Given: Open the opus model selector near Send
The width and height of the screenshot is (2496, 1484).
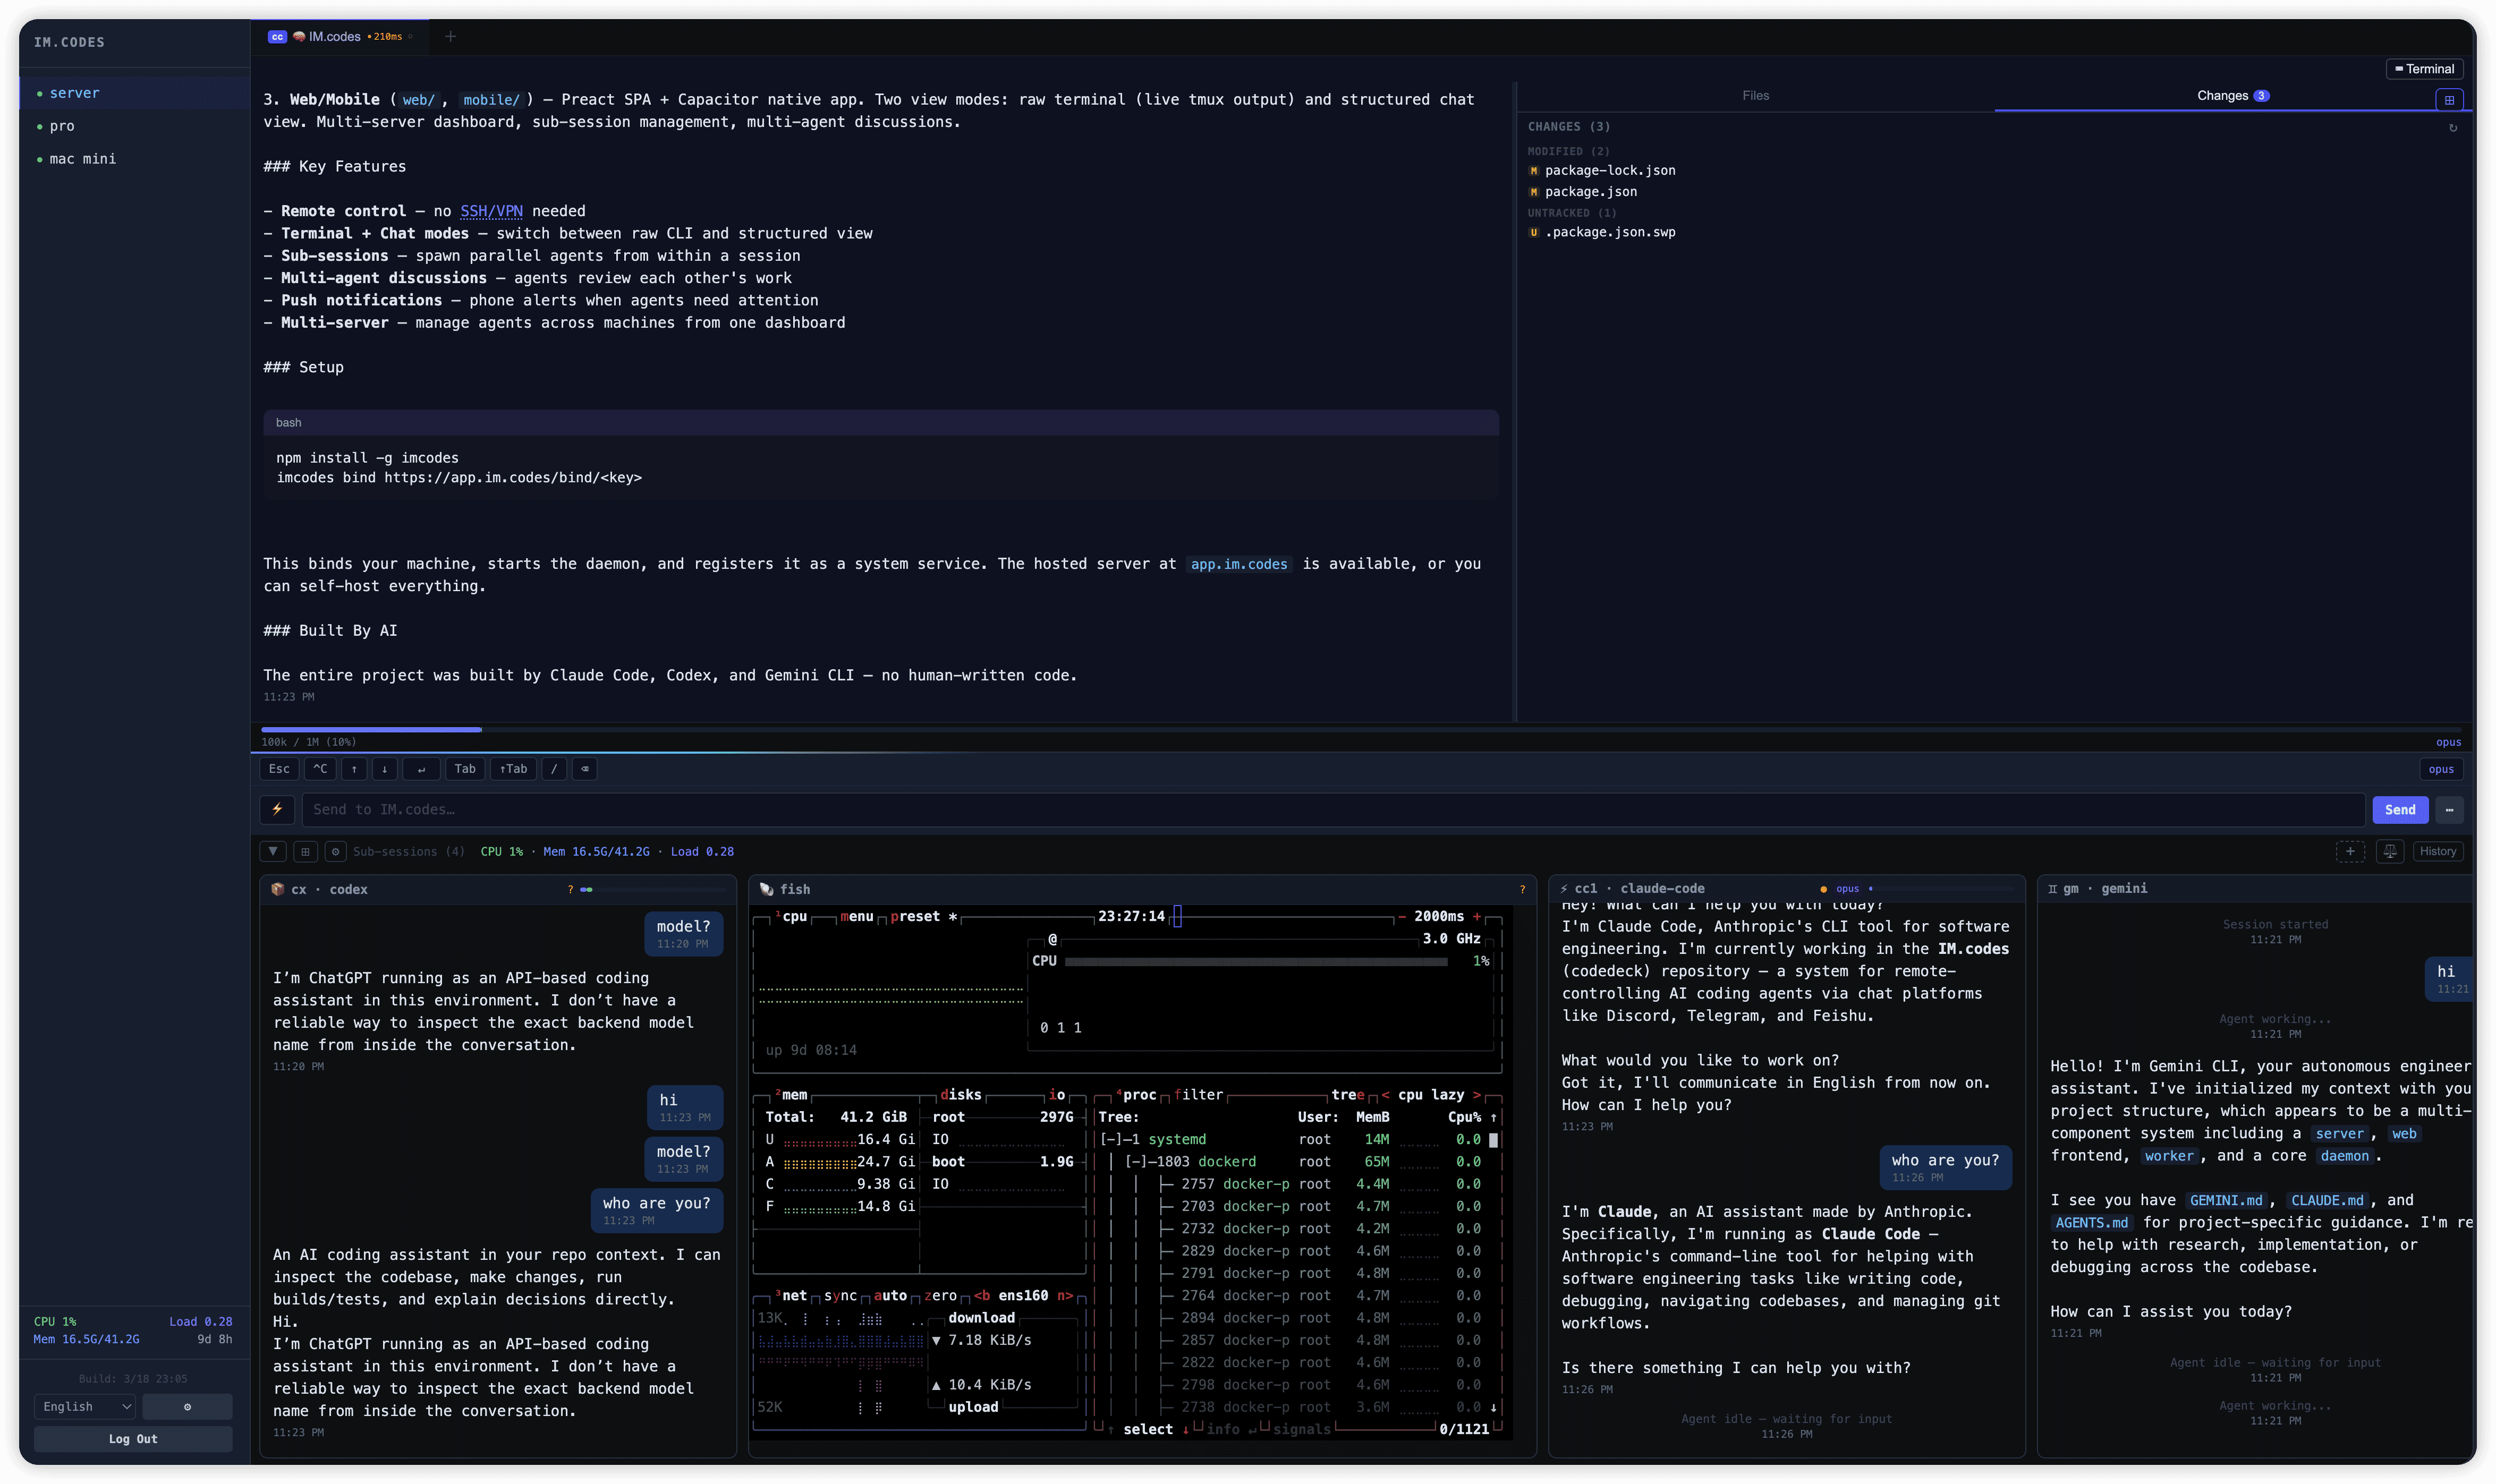Looking at the screenshot, I should 2441,768.
